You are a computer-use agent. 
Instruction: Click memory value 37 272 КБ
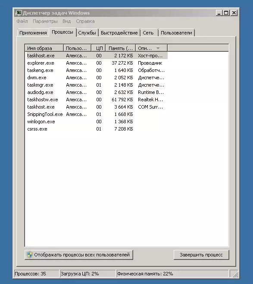click(122, 63)
